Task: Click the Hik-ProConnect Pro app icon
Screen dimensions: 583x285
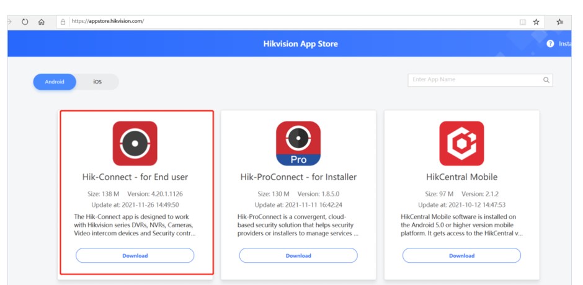Action: coord(298,143)
